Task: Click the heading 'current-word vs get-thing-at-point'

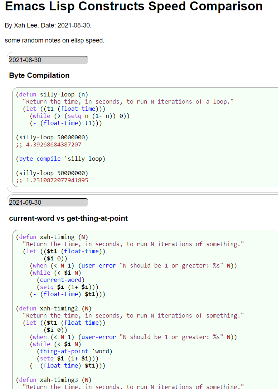Action: 68,218
